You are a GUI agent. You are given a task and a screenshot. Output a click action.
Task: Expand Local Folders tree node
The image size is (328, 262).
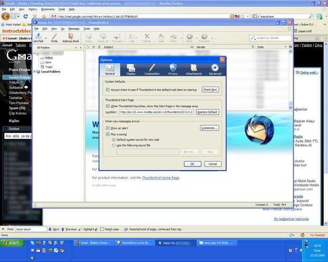tap(34, 72)
